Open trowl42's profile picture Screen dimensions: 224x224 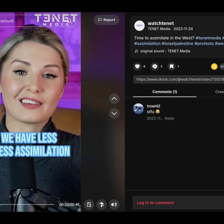pos(138,109)
